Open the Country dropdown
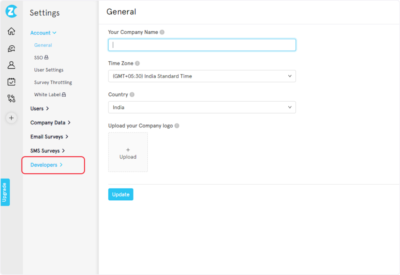This screenshot has height=275, width=400. coord(202,107)
